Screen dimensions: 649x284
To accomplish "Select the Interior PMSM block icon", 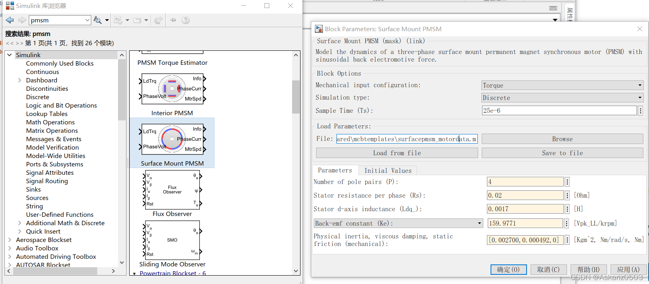I will (x=172, y=89).
